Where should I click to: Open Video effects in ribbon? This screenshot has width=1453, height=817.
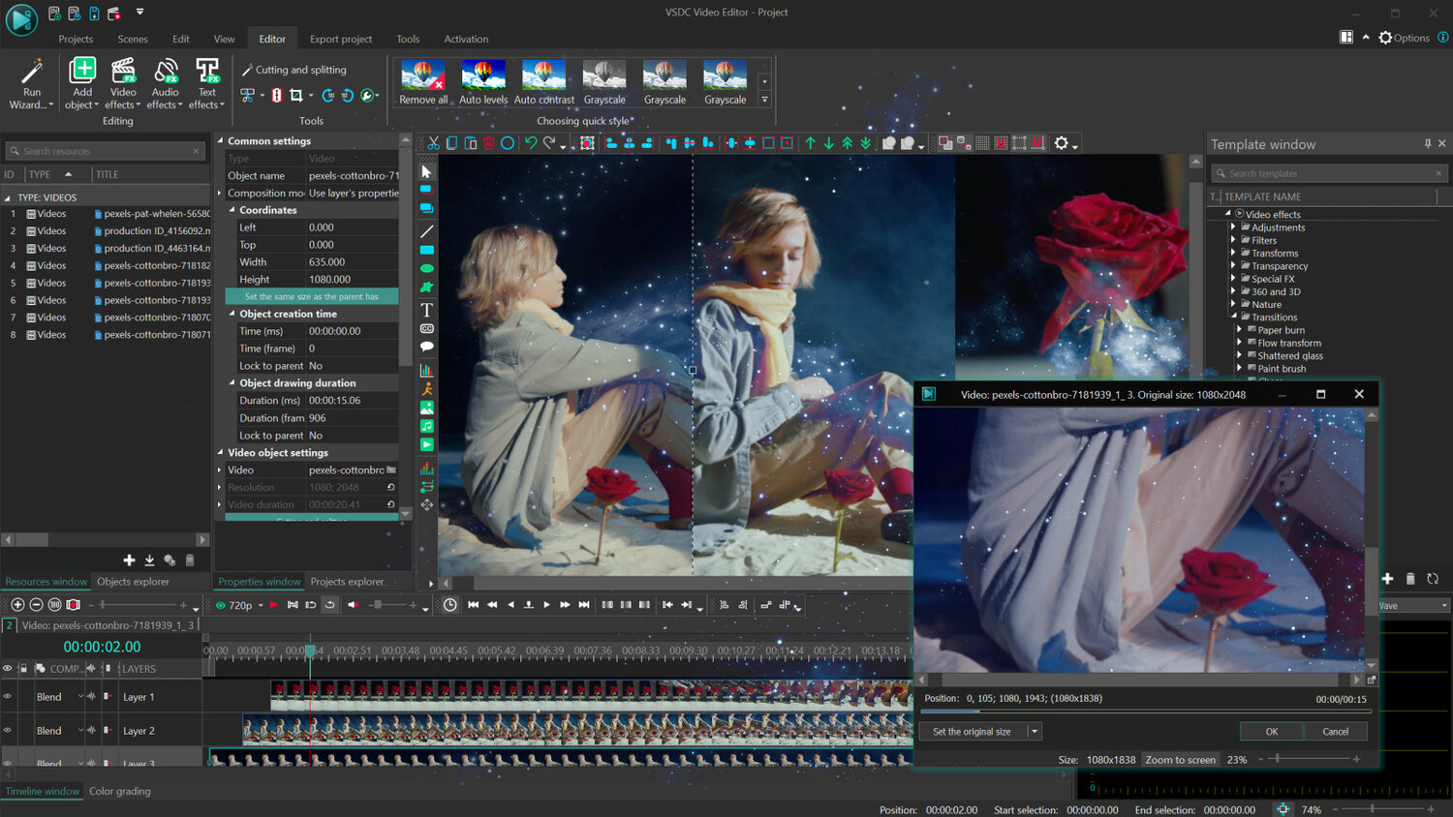(123, 83)
